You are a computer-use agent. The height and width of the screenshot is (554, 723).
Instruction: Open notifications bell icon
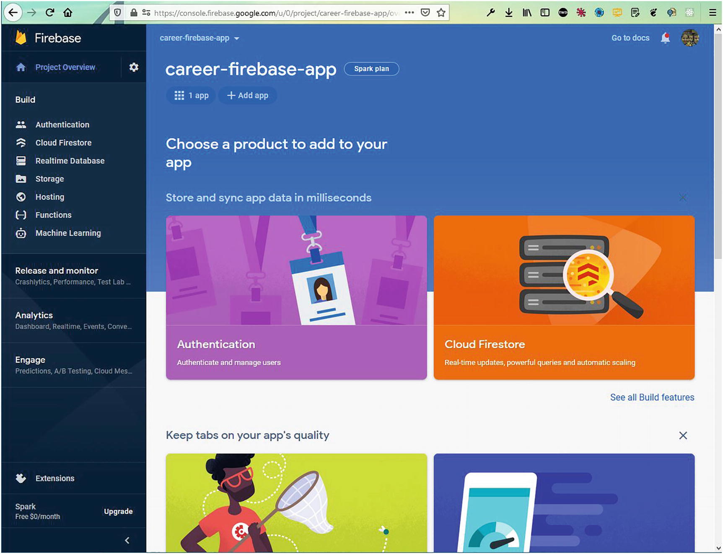pos(665,38)
